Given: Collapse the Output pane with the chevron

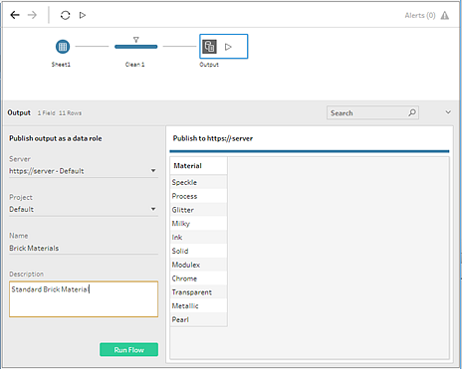Looking at the screenshot, I should pyautogui.click(x=448, y=112).
